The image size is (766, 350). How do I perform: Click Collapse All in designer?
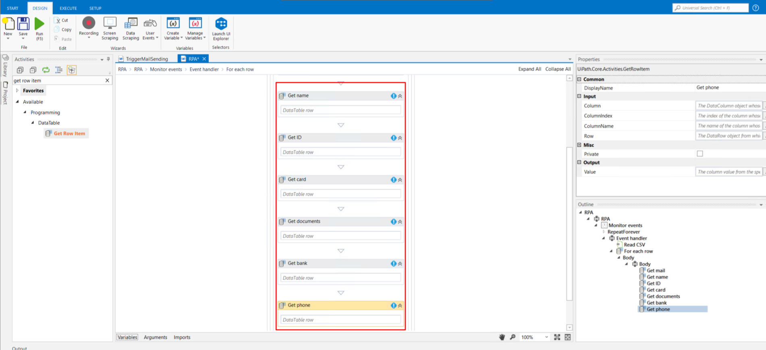pos(558,69)
